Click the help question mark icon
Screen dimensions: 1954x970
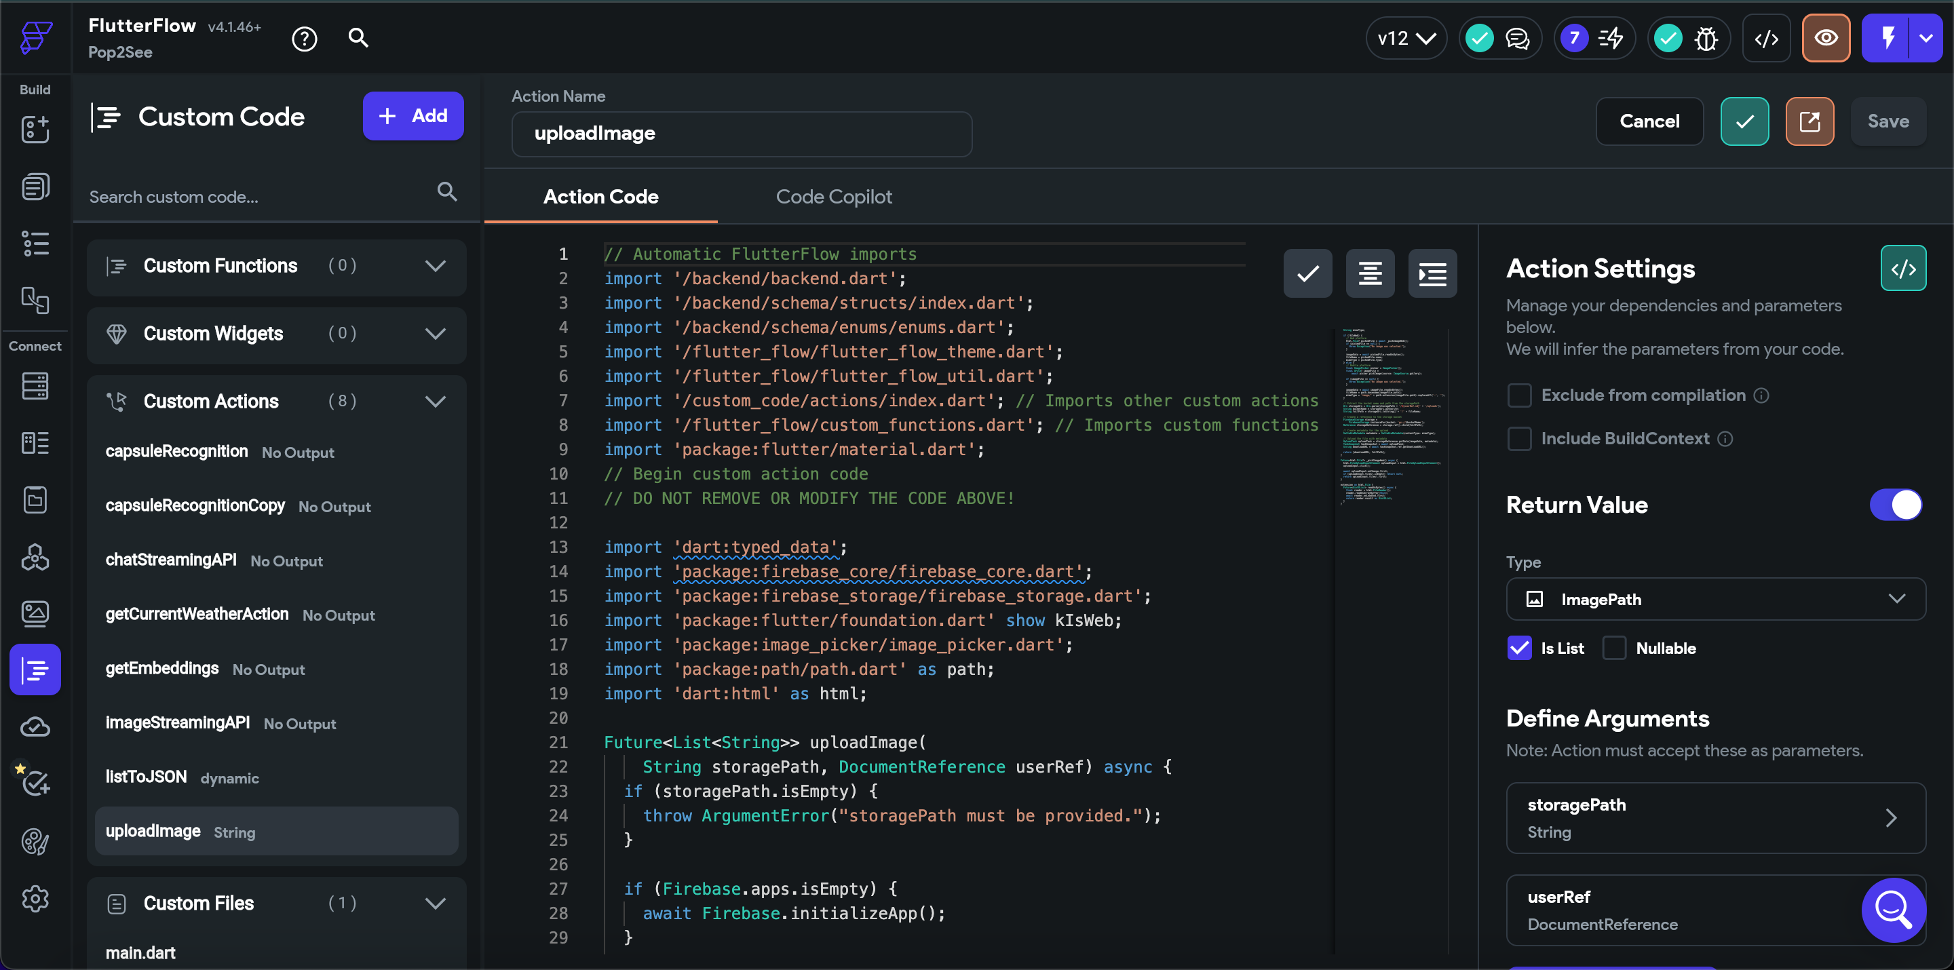[304, 38]
